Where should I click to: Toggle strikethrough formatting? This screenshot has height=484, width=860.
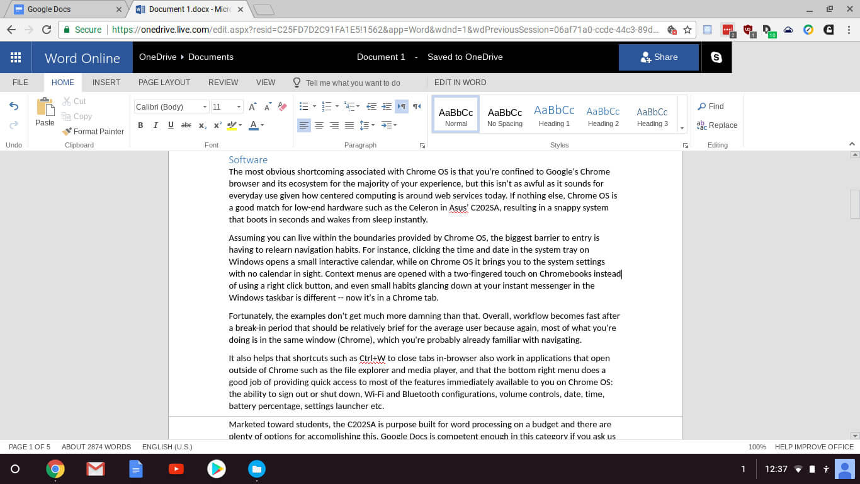click(186, 125)
